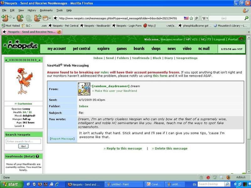Open the Mousekiro's Library bookmark

pyautogui.click(x=230, y=26)
